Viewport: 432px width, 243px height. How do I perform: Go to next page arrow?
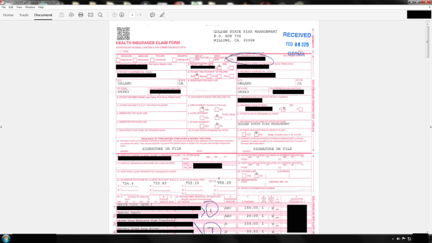(122, 15)
